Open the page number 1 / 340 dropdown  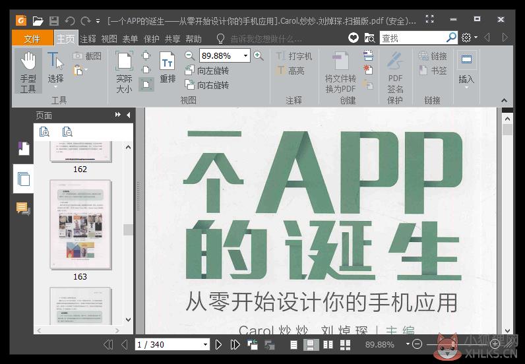pos(205,345)
